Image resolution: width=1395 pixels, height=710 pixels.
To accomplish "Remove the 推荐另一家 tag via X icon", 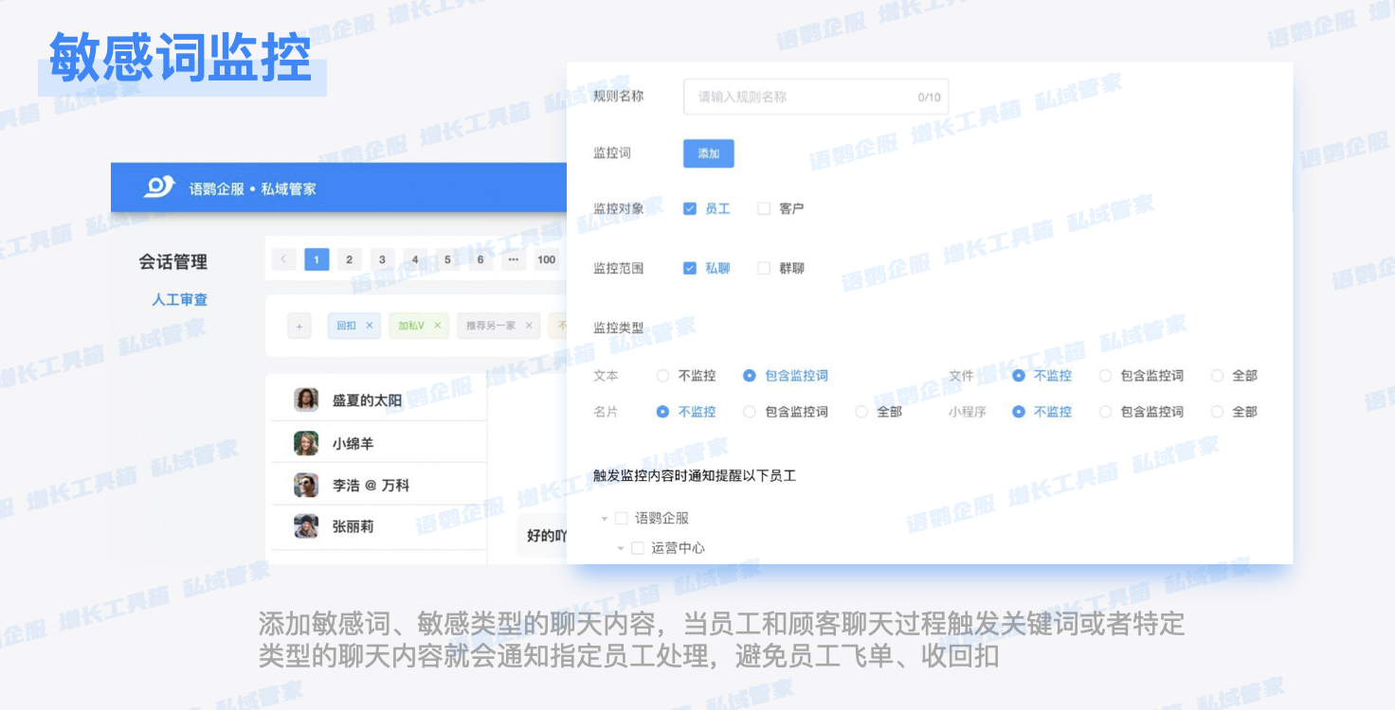I will pyautogui.click(x=529, y=326).
